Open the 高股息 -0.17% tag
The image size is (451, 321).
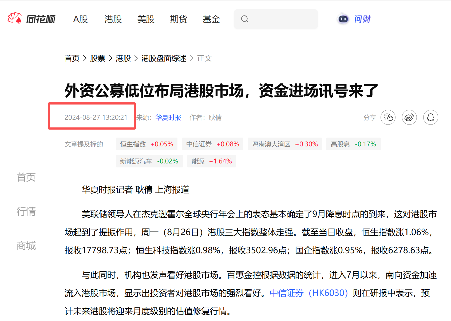[353, 144]
